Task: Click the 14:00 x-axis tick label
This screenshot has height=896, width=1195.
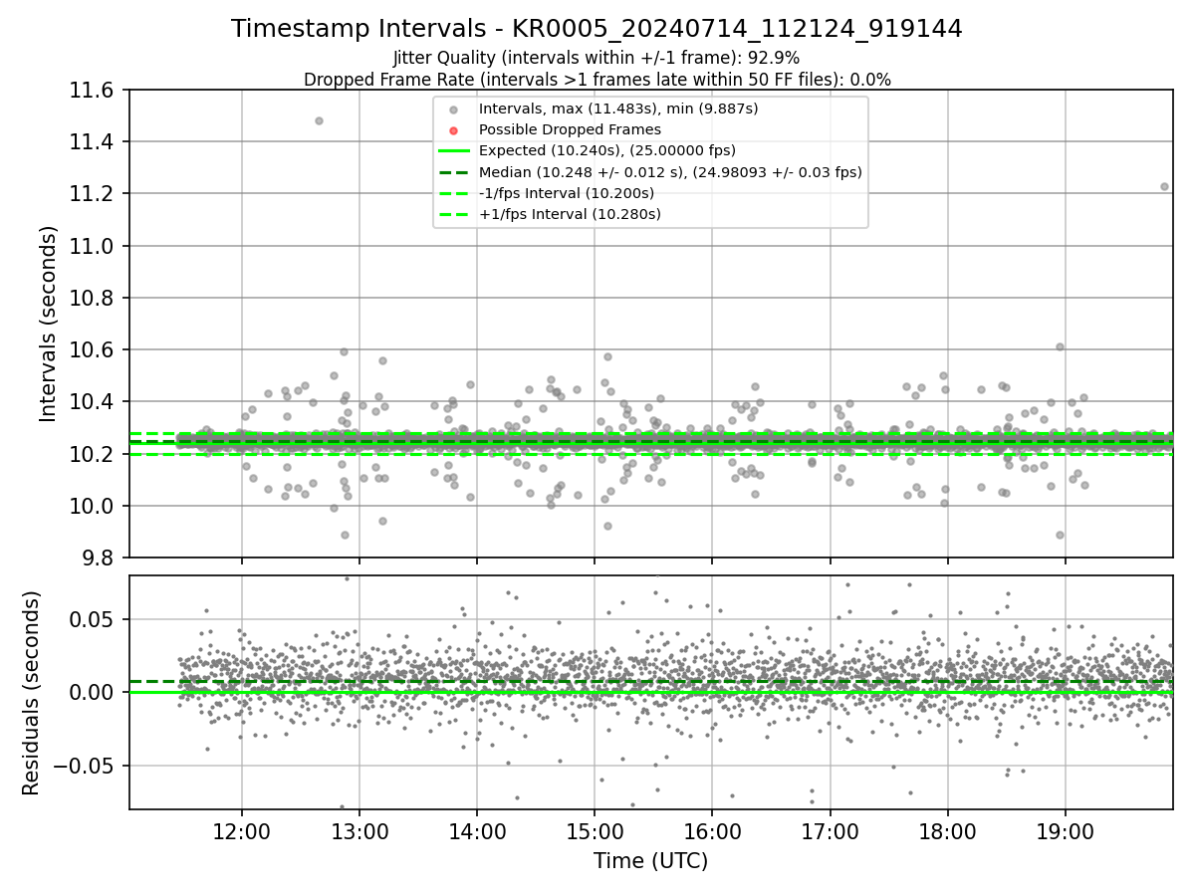Action: [477, 830]
